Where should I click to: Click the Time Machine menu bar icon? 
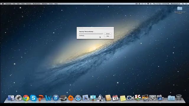tap(142, 4)
